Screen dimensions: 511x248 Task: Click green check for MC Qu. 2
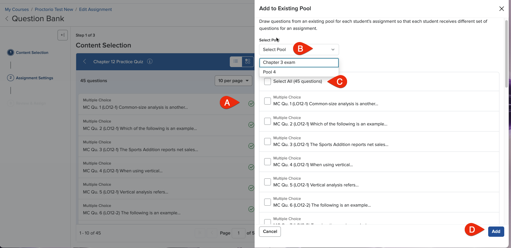click(x=251, y=125)
